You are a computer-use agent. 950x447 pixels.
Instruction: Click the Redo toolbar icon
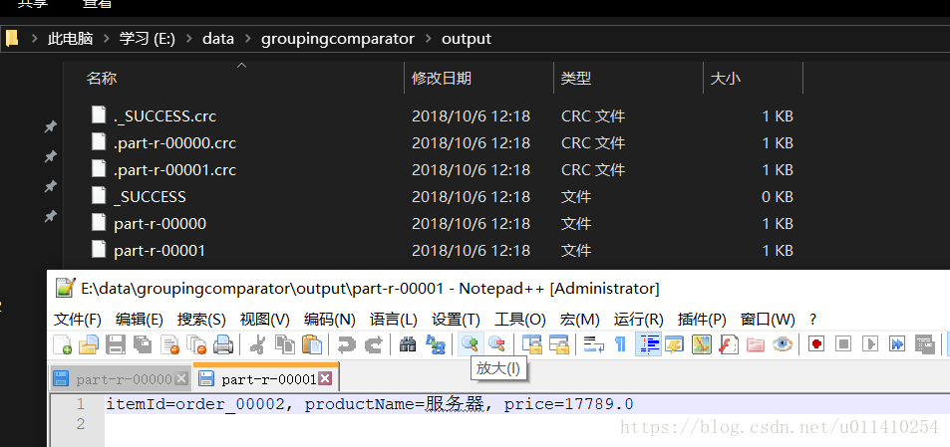[374, 344]
